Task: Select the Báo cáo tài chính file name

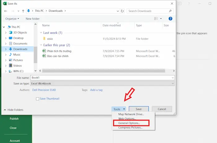Action: click(x=58, y=56)
